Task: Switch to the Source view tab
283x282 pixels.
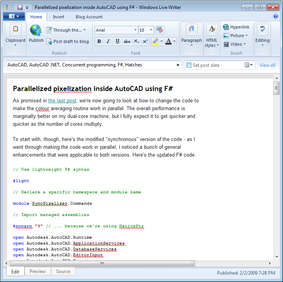Action: [x=63, y=271]
